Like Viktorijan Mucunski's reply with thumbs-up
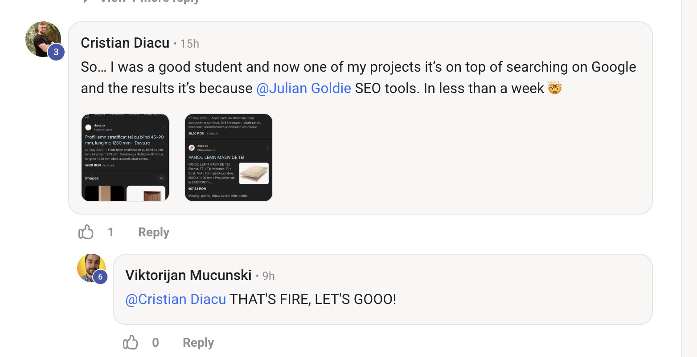 (x=131, y=342)
